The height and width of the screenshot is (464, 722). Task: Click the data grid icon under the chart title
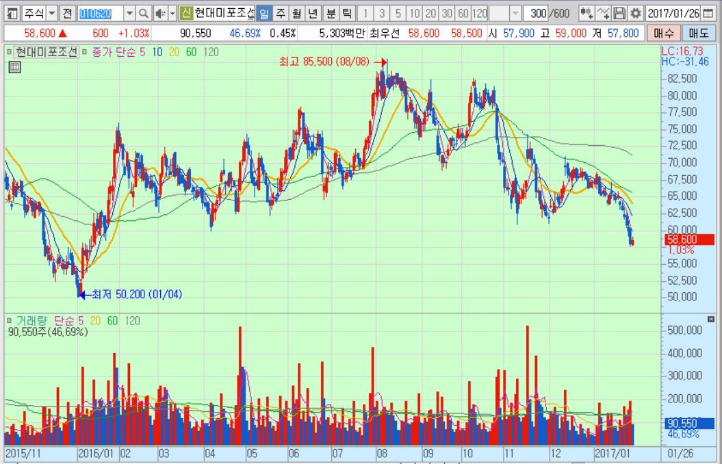(x=14, y=66)
